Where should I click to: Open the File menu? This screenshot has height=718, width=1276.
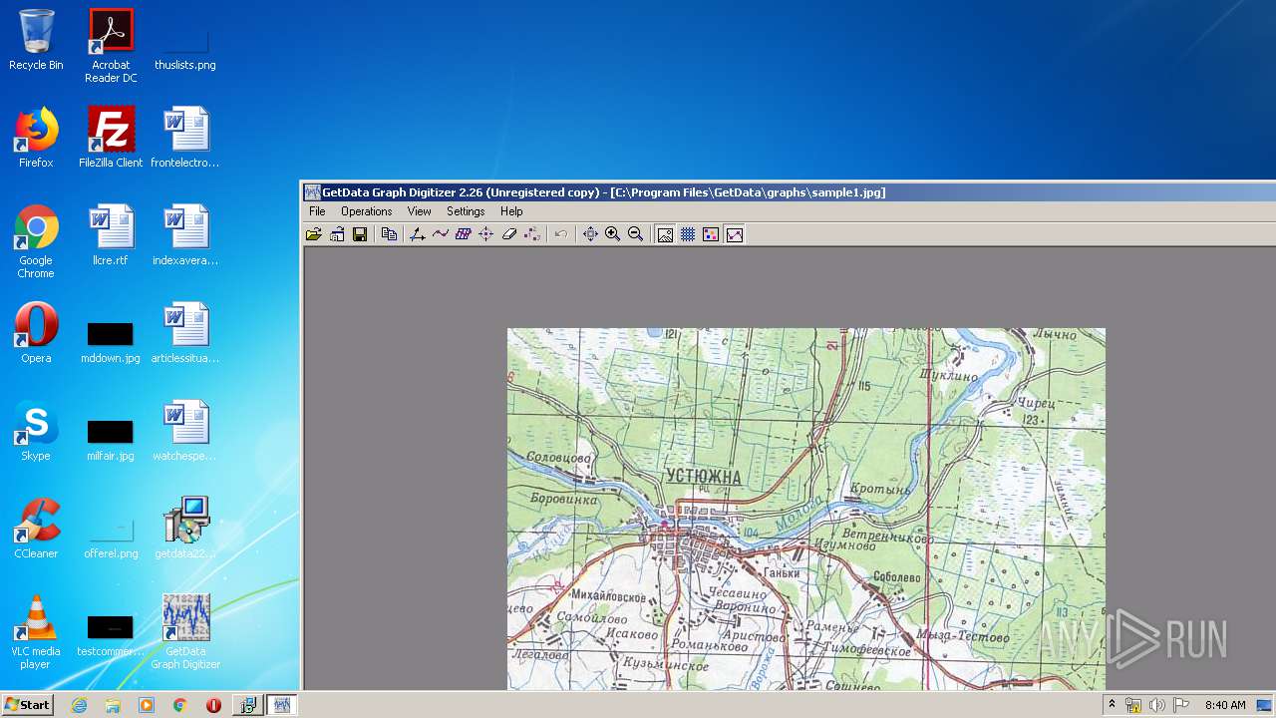tap(317, 211)
